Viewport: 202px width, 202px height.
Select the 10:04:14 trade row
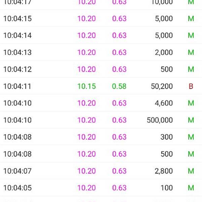[x=101, y=35]
